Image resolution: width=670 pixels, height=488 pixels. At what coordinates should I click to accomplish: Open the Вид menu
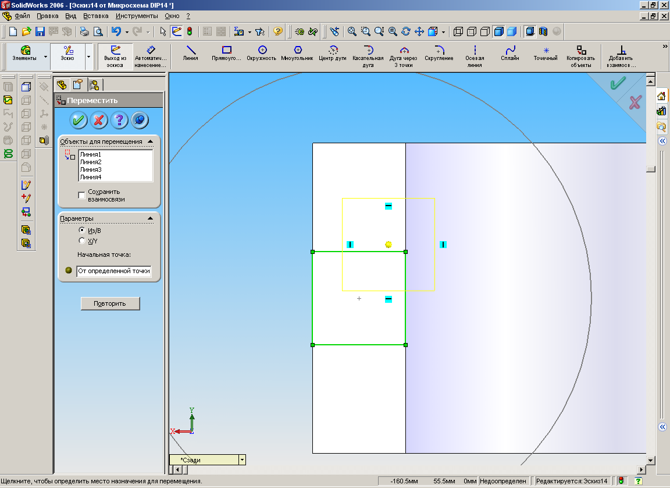click(70, 16)
